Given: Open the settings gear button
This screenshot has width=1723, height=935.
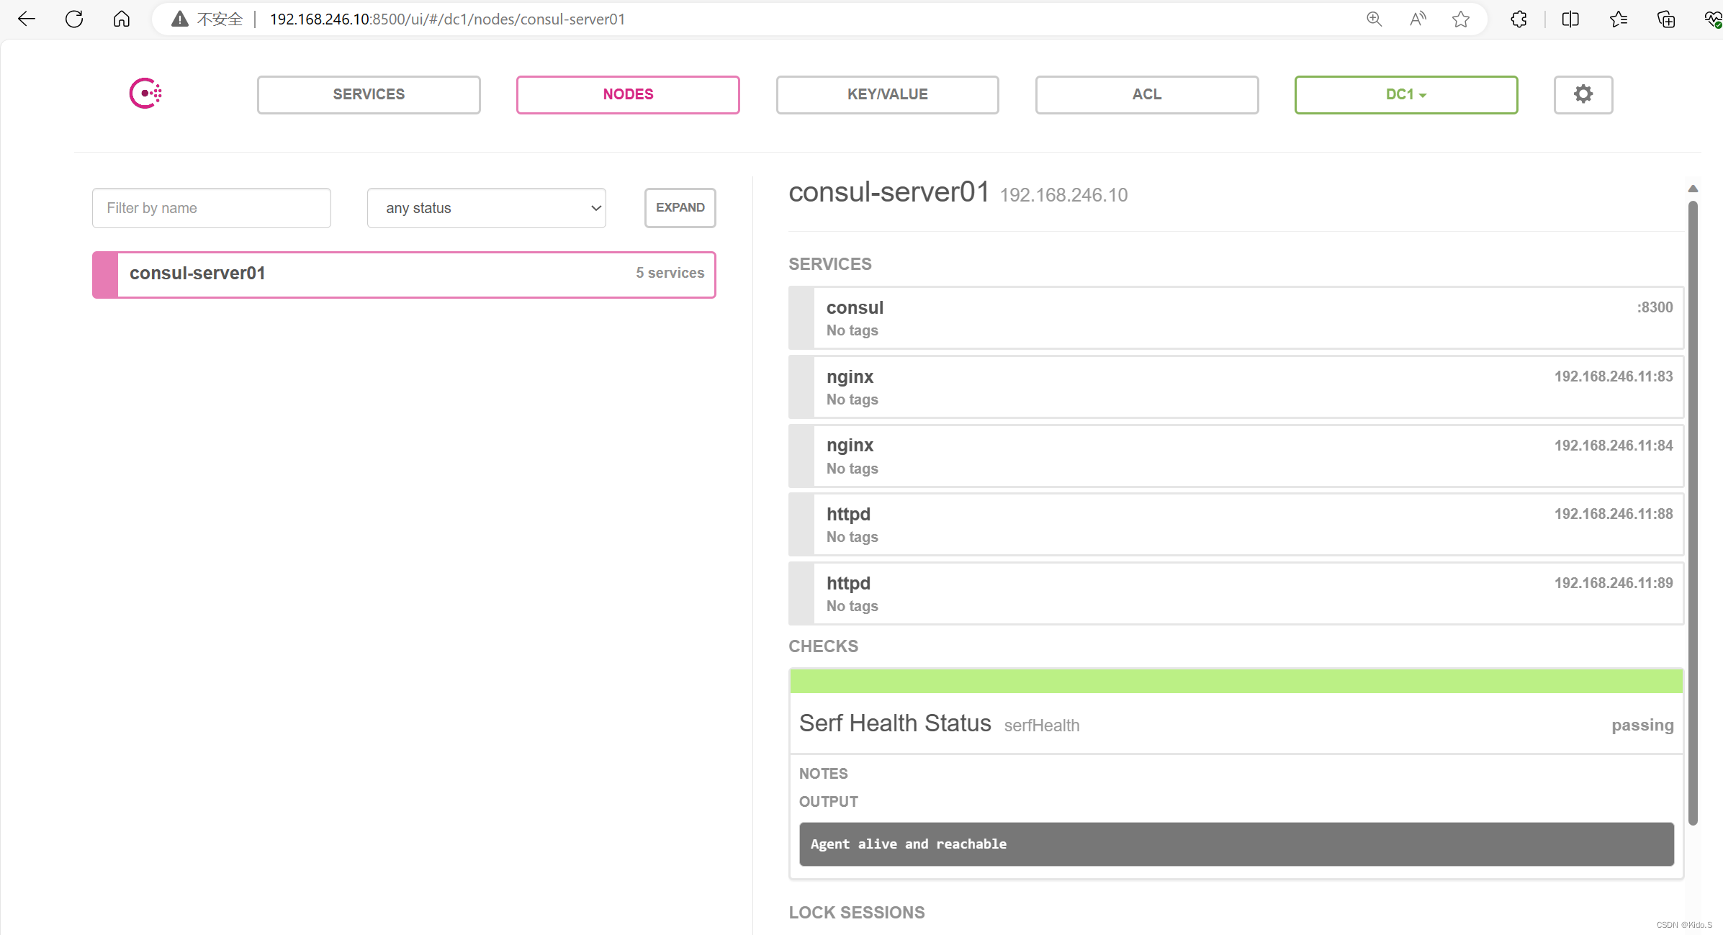Looking at the screenshot, I should pos(1583,94).
